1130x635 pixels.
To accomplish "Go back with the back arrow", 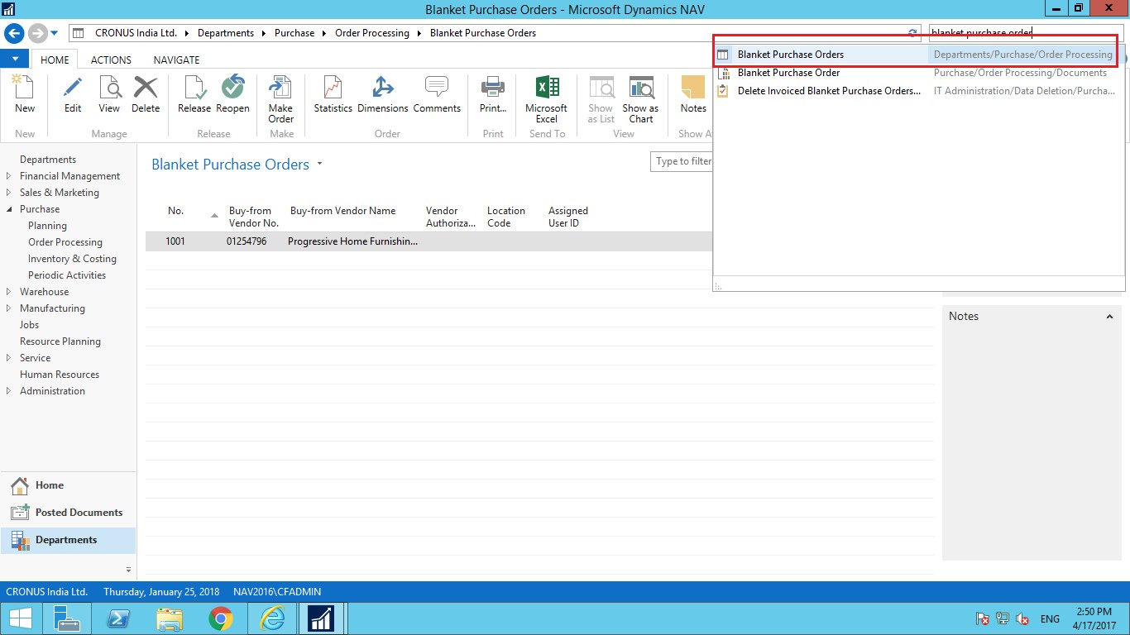I will (x=14, y=33).
